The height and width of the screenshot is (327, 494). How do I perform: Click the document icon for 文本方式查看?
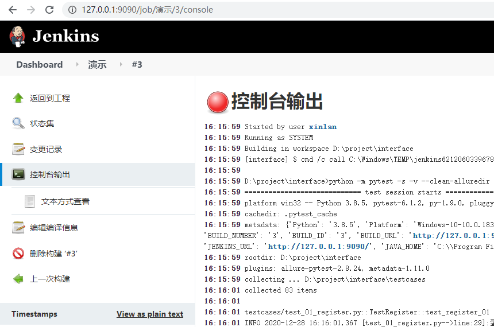click(x=30, y=201)
